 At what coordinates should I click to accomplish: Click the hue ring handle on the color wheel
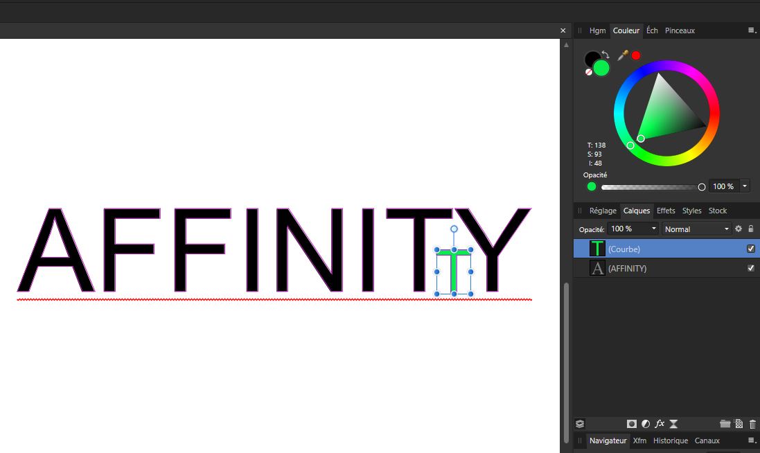point(630,145)
